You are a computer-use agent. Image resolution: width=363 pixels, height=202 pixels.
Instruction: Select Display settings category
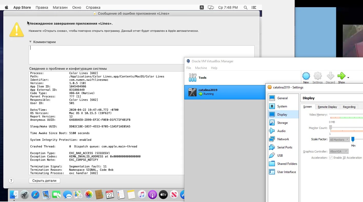click(283, 115)
